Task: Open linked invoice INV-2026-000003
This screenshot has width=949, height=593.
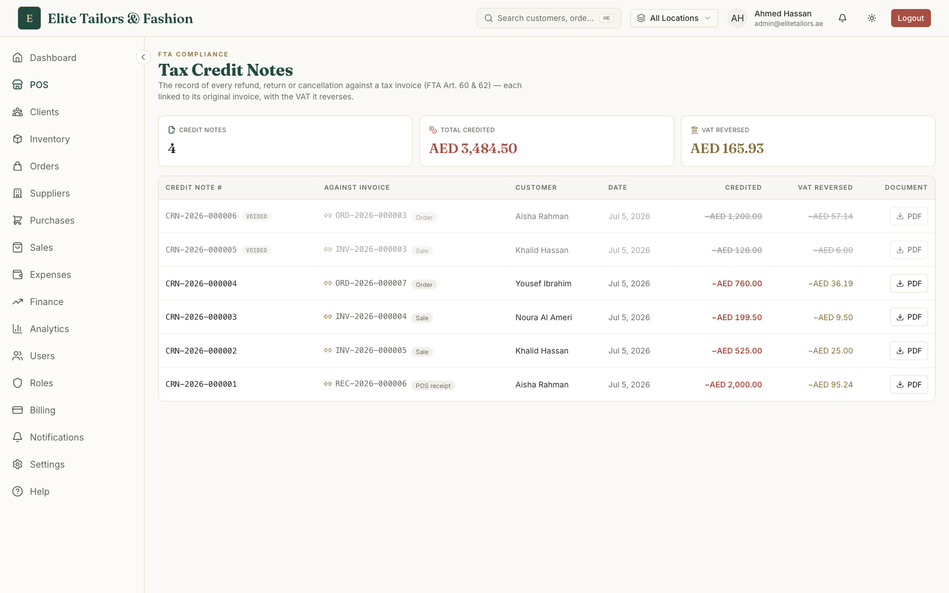Action: coord(371,249)
